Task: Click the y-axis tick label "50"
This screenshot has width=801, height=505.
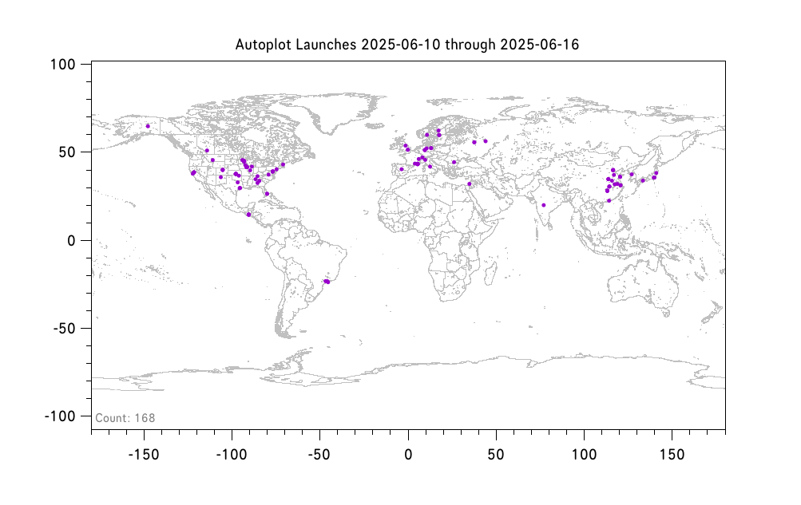Action: click(66, 152)
